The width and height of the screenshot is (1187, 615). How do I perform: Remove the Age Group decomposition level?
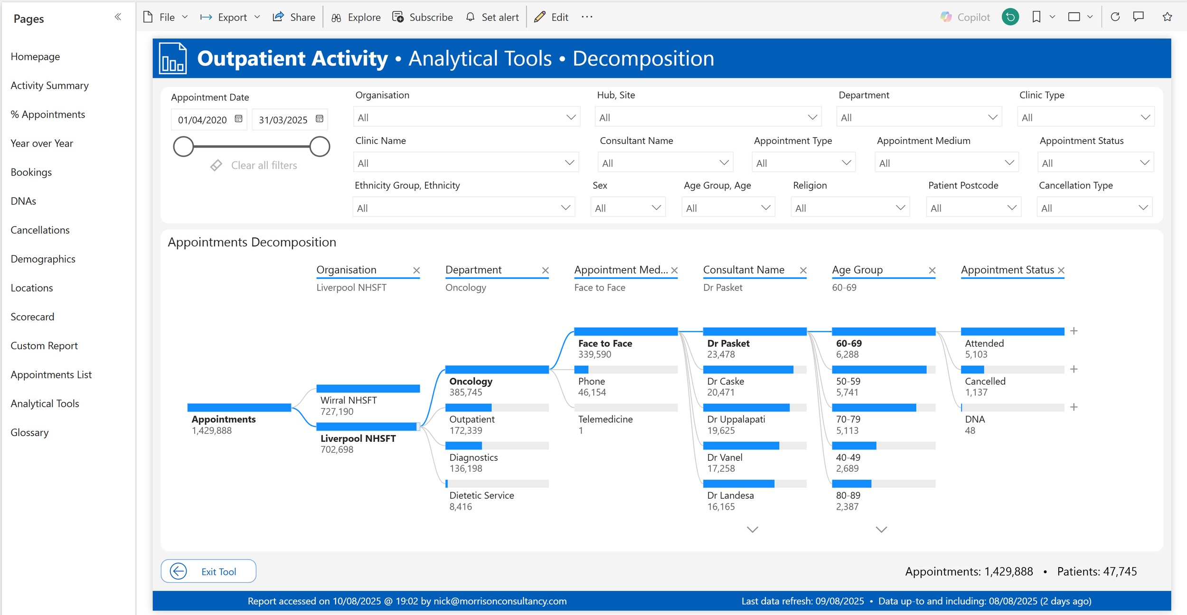932,270
